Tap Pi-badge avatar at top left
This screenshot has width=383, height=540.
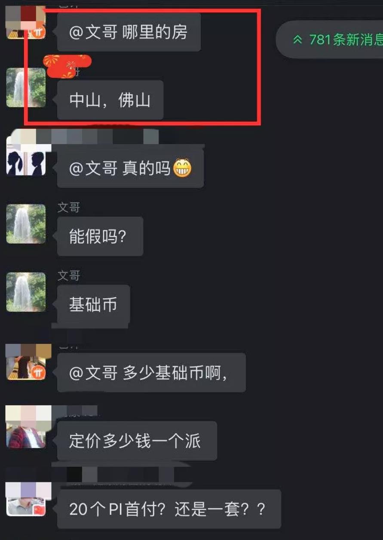(26, 22)
